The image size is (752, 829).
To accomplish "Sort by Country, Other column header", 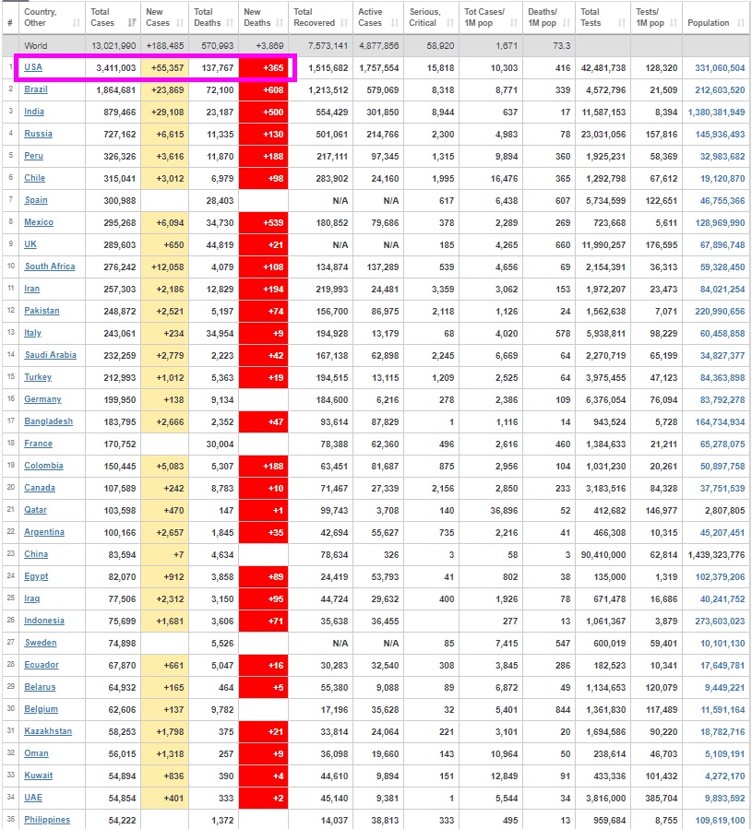I will pos(41,17).
